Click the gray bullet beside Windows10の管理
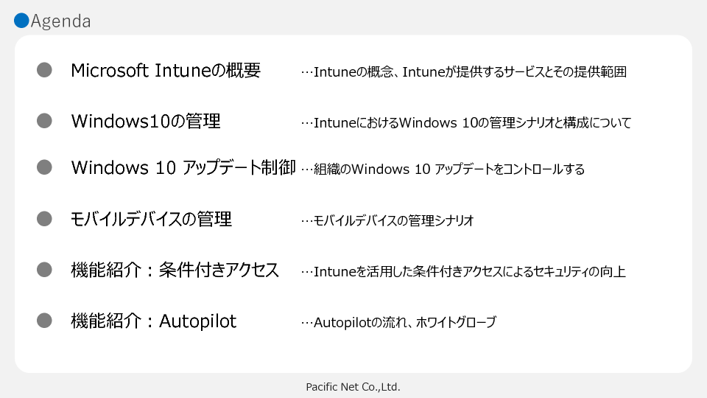 45,120
